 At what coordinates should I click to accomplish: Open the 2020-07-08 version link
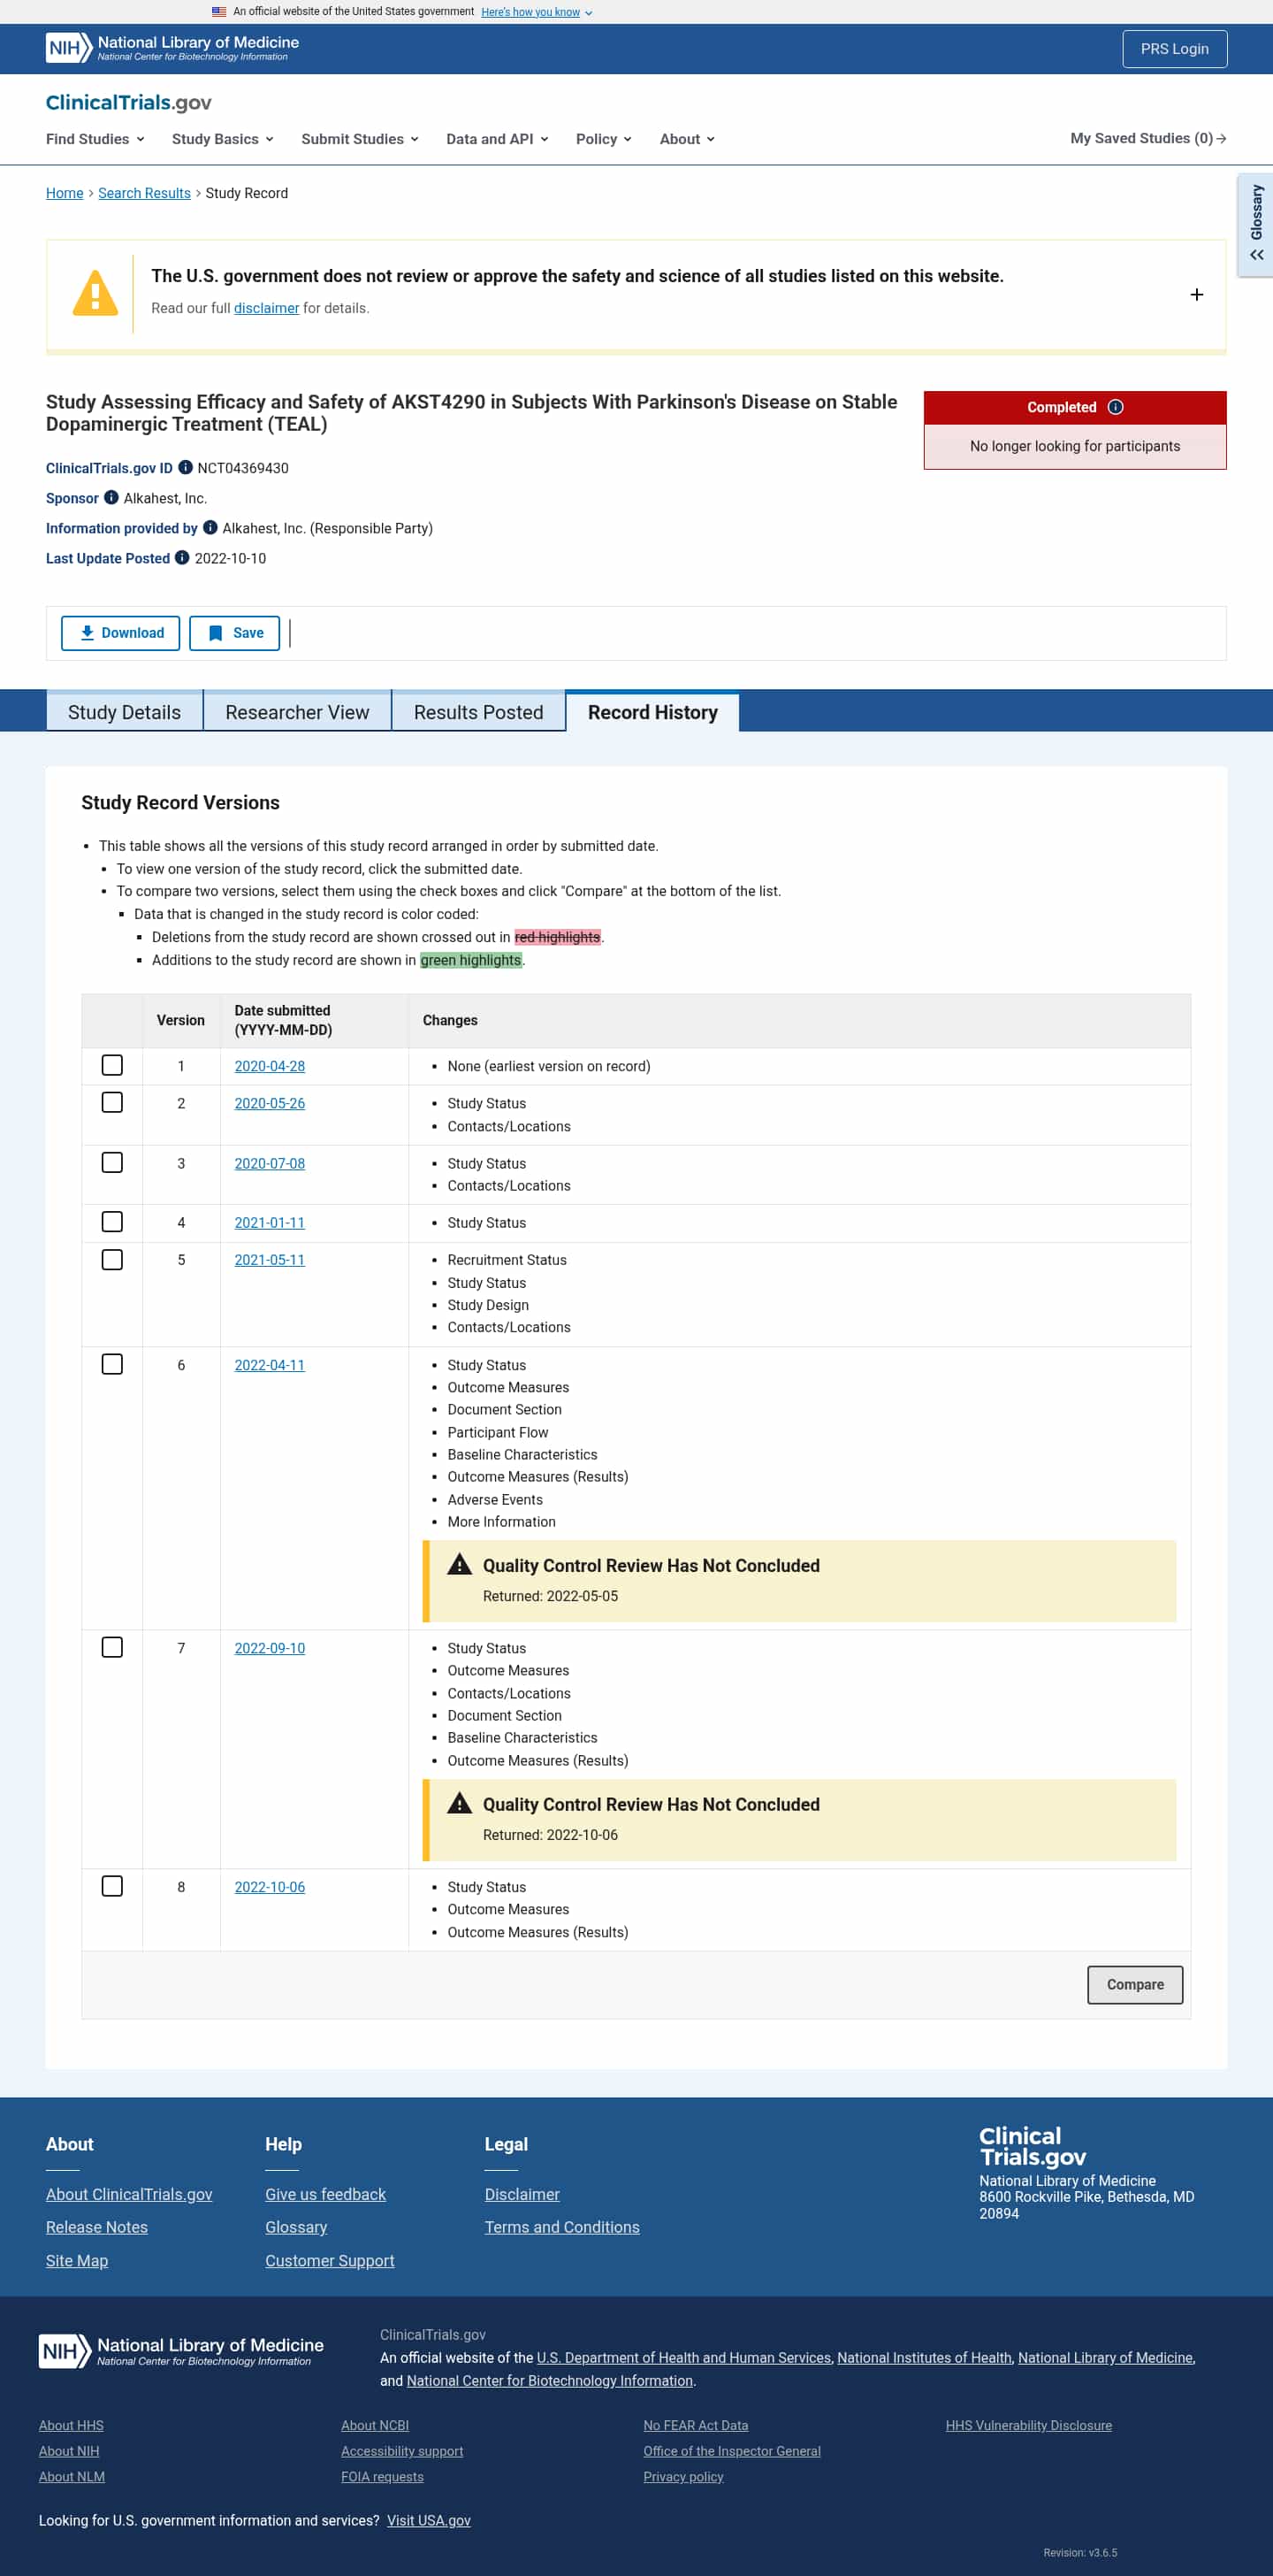pos(270,1163)
